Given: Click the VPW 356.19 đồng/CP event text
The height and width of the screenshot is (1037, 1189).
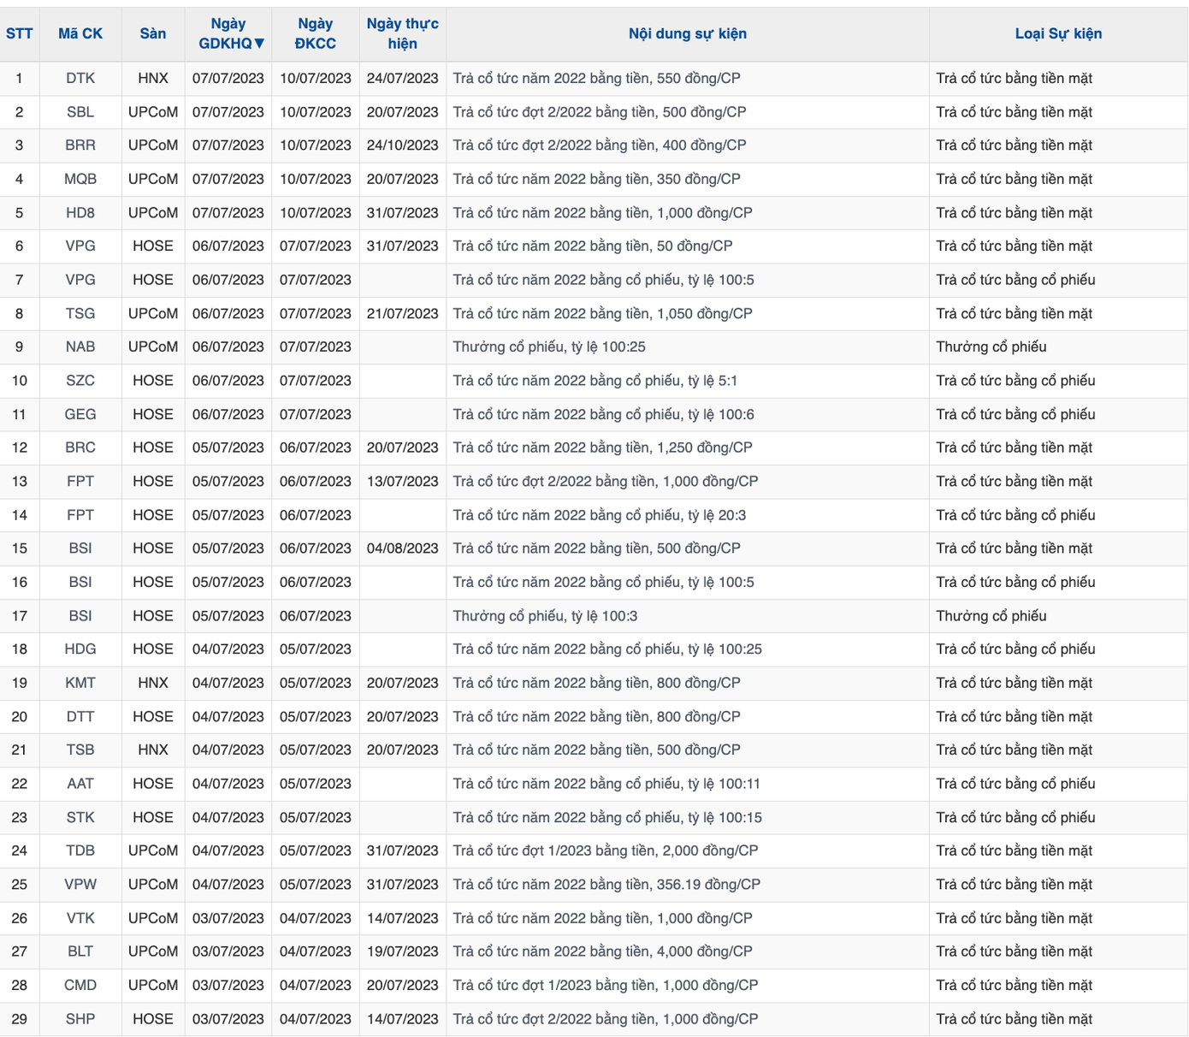Looking at the screenshot, I should click(606, 885).
